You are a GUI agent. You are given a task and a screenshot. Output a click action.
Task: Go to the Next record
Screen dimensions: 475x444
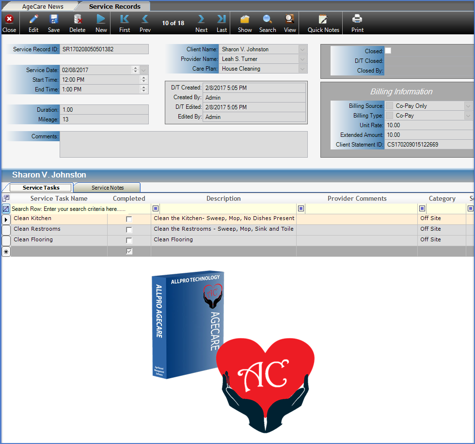[201, 20]
